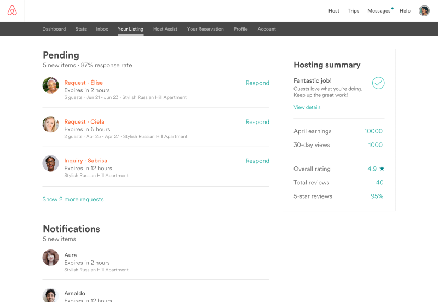The height and width of the screenshot is (302, 438).
Task: Open Sabrisa's profile photo
Action: pos(50,163)
